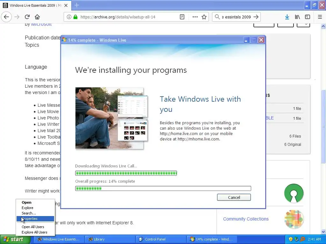
Task: Choose Explore in the context menu
Action: (x=35, y=208)
